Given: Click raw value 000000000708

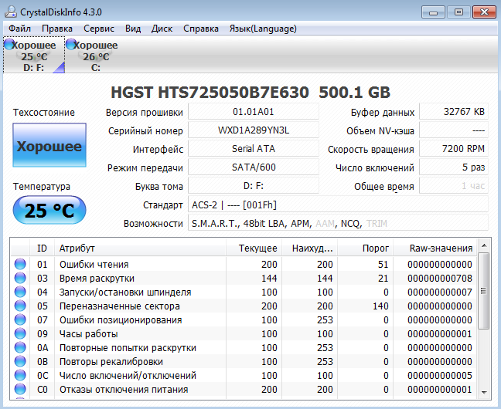Looking at the screenshot, I should pyautogui.click(x=440, y=278).
